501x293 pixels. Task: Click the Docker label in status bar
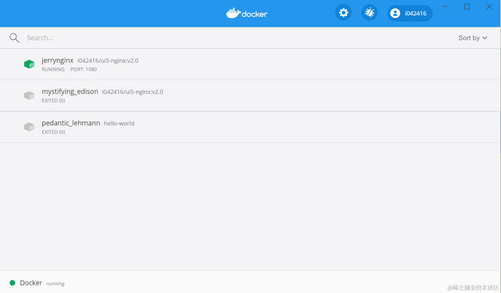click(x=31, y=283)
